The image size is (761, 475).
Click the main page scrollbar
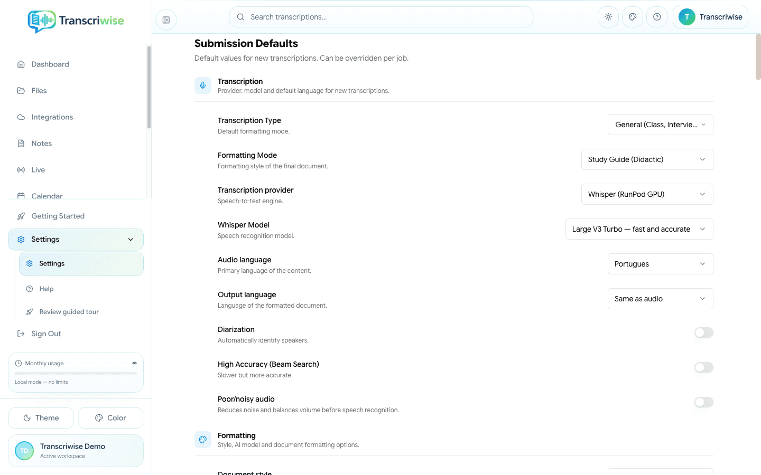coord(758,57)
